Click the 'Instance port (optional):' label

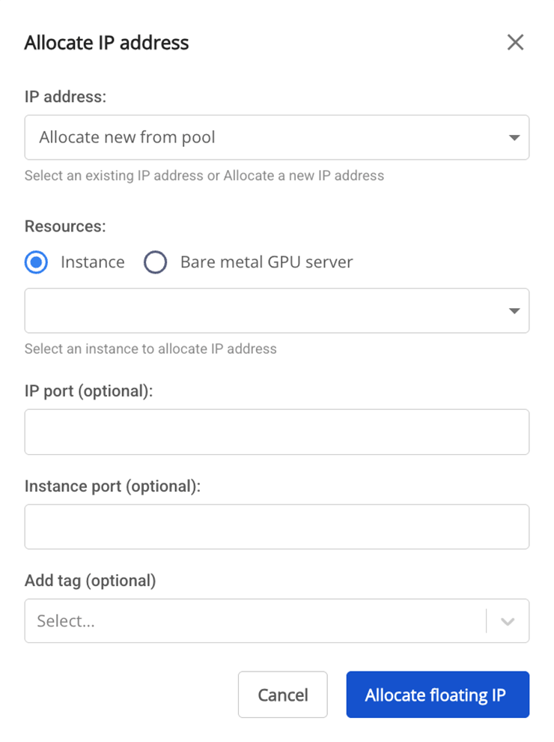(x=112, y=486)
